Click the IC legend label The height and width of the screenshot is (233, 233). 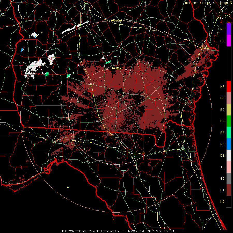[222, 167]
